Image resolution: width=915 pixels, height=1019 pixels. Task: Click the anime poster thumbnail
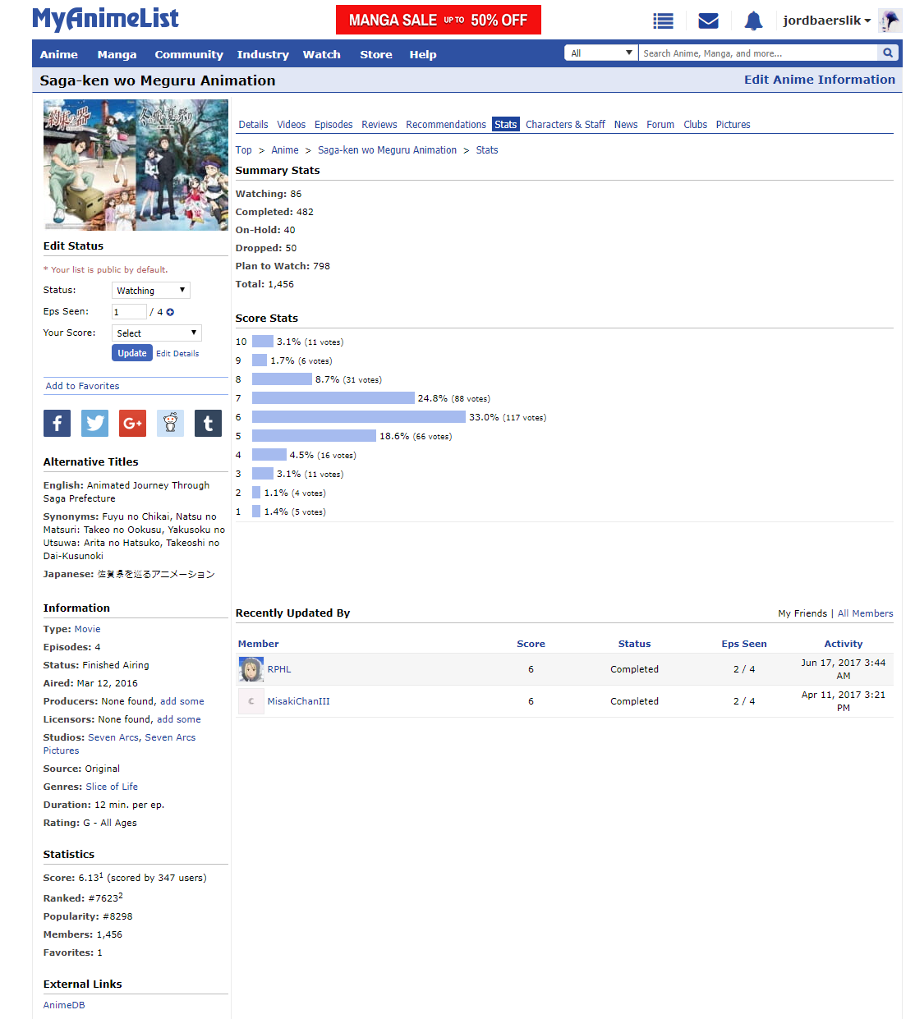point(136,165)
